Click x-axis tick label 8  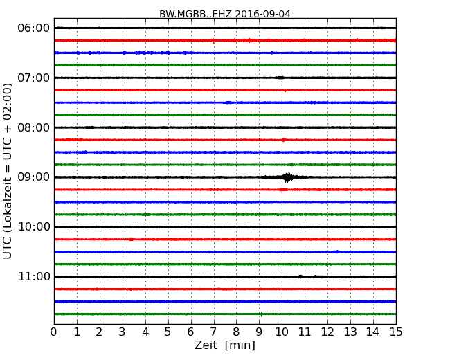(236, 332)
